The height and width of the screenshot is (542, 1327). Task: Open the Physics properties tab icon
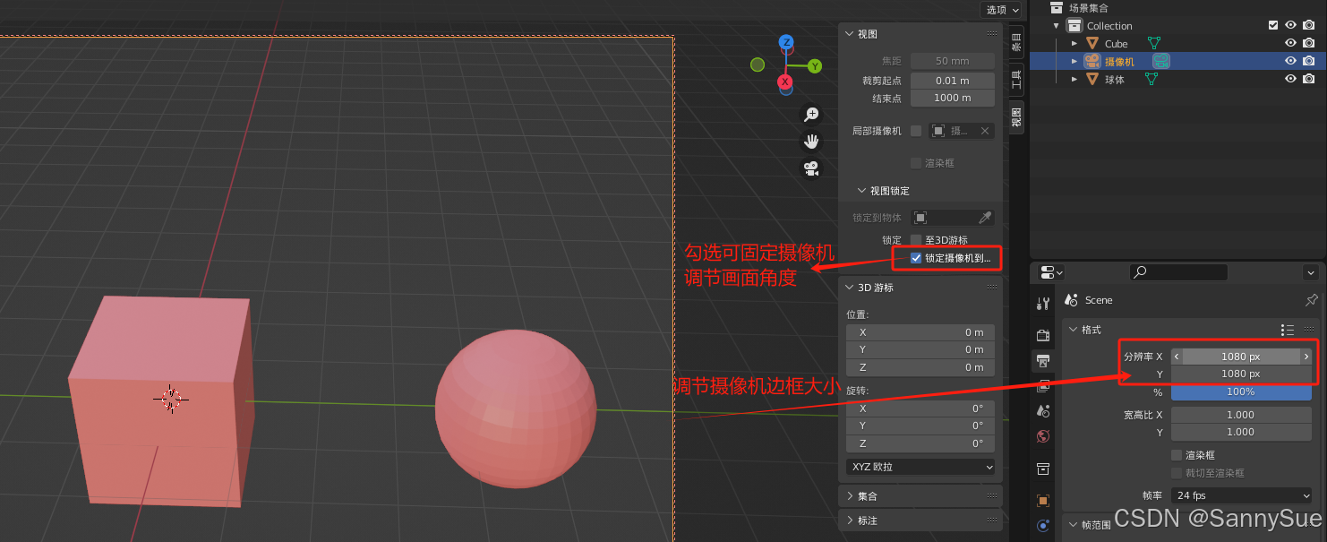1042,526
